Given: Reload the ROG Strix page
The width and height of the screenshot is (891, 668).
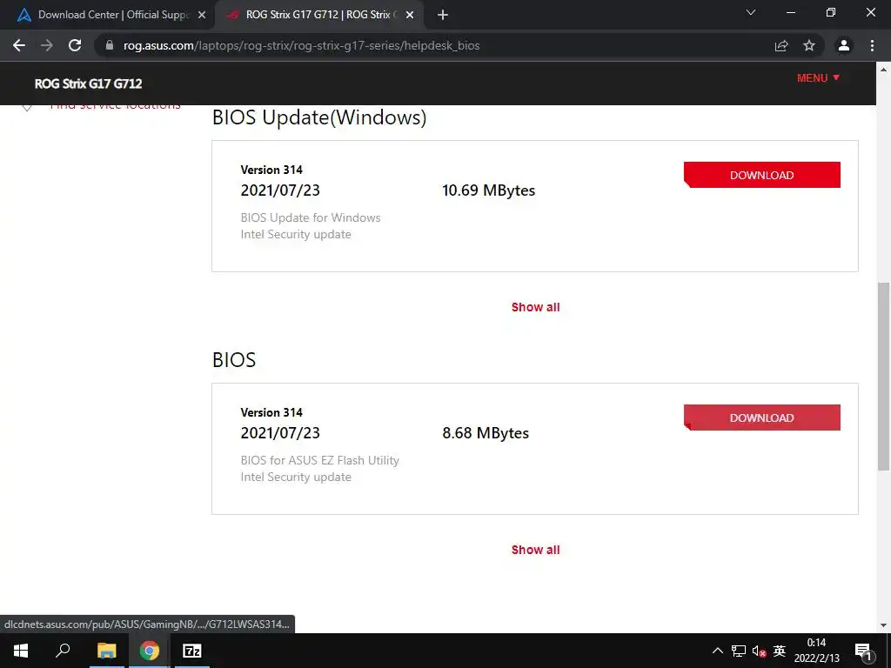Looking at the screenshot, I should pyautogui.click(x=75, y=45).
